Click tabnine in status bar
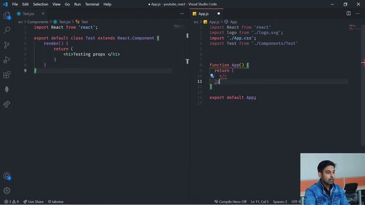 coord(56,202)
